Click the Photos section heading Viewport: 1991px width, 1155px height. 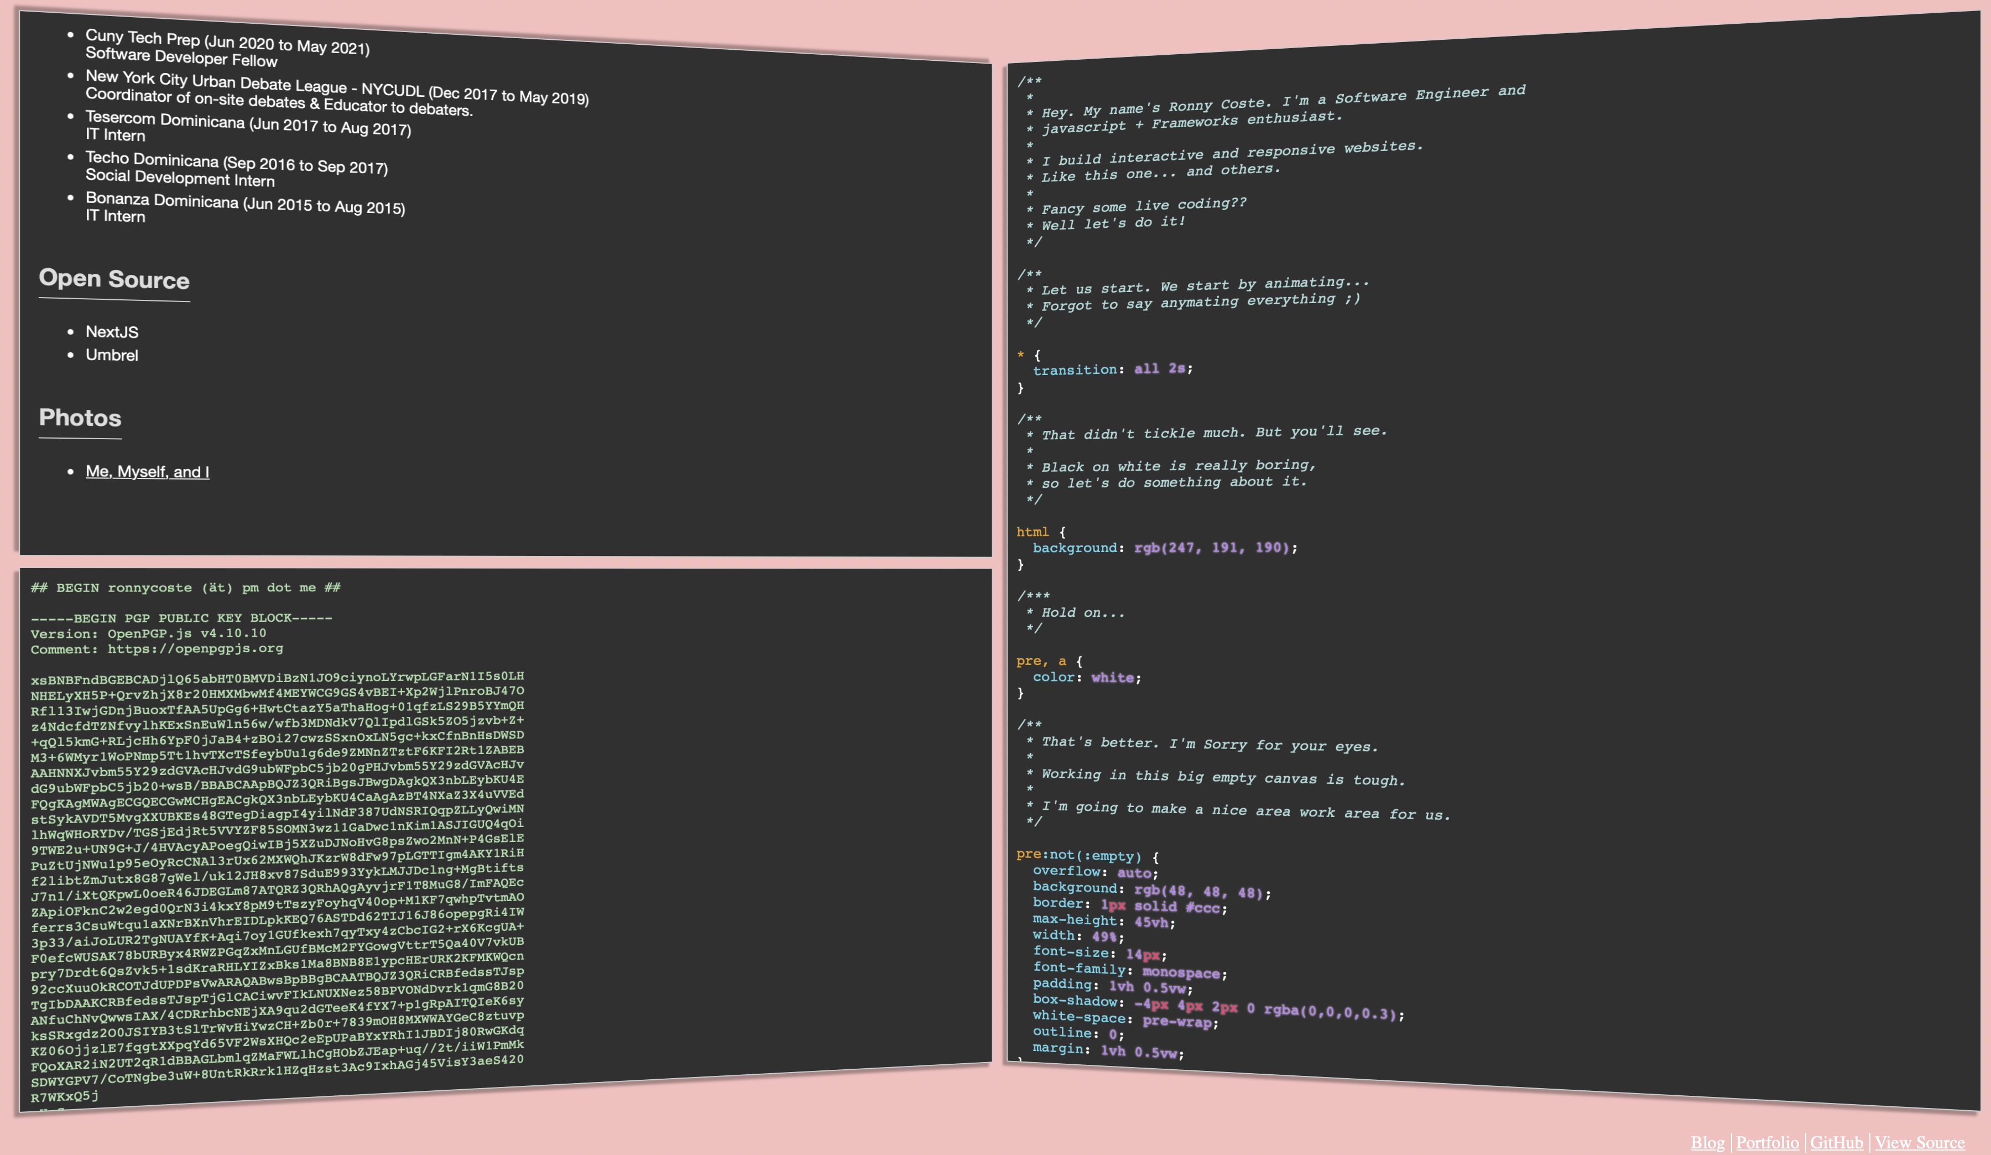coord(80,418)
